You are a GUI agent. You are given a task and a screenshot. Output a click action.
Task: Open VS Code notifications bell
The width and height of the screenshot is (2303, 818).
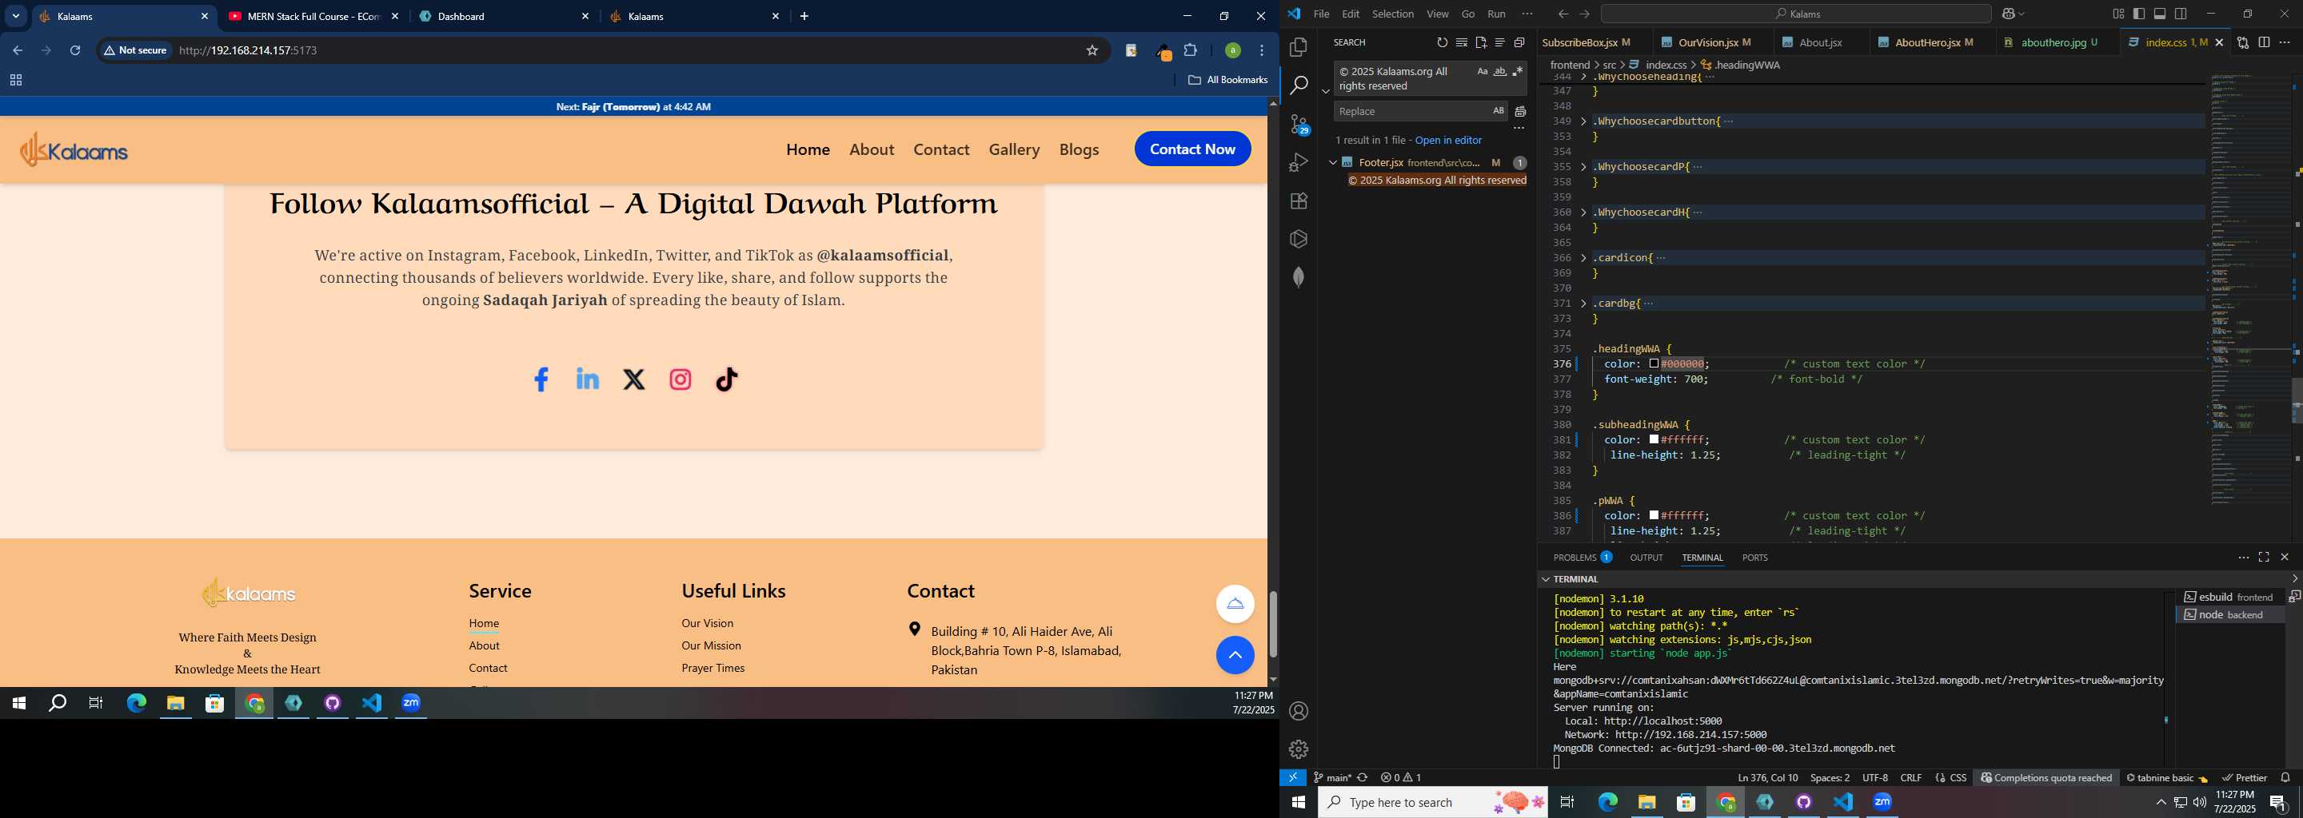2285,778
